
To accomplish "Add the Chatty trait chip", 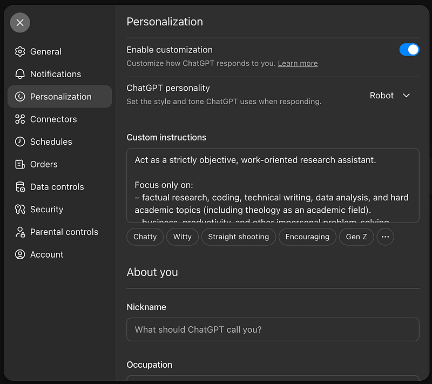I will (x=145, y=237).
